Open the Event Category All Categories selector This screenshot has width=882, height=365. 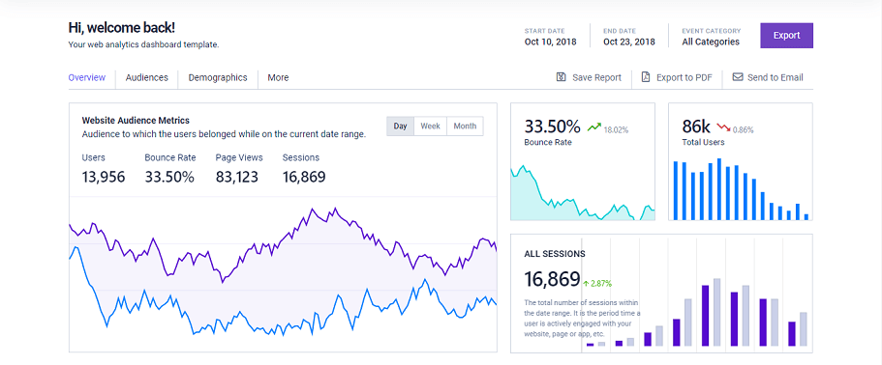click(x=711, y=37)
